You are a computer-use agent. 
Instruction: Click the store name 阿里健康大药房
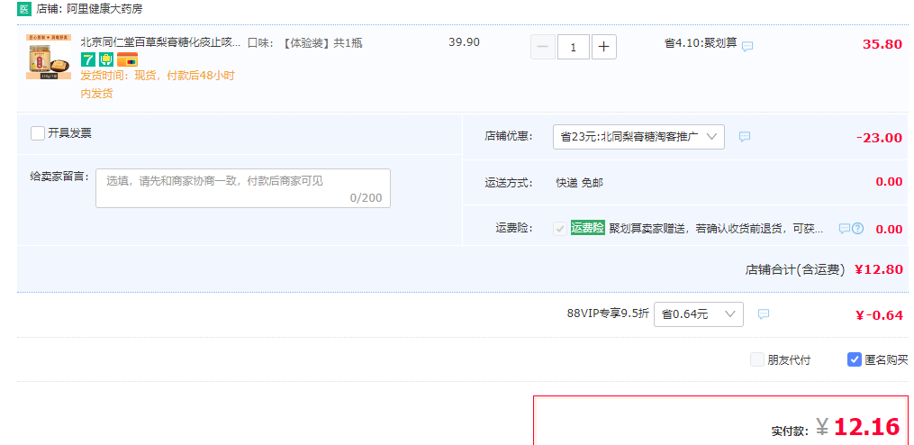click(104, 9)
